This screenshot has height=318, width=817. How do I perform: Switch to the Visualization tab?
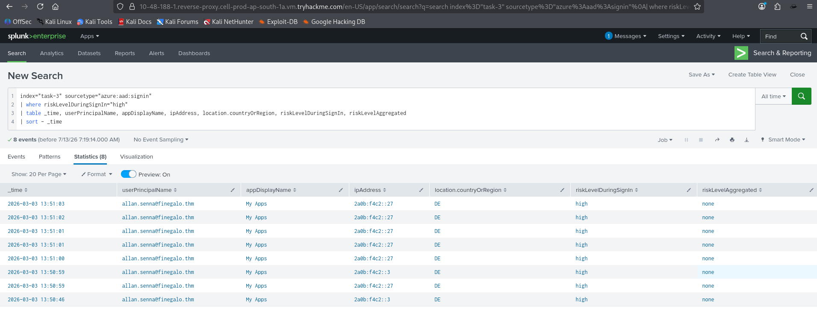[x=136, y=157]
